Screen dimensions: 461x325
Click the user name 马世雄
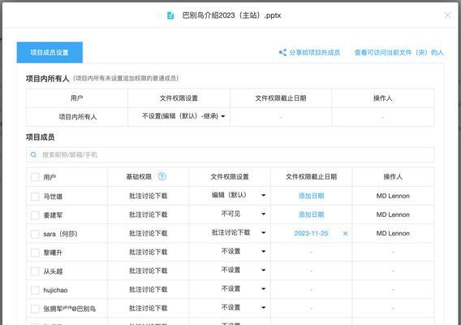point(53,197)
